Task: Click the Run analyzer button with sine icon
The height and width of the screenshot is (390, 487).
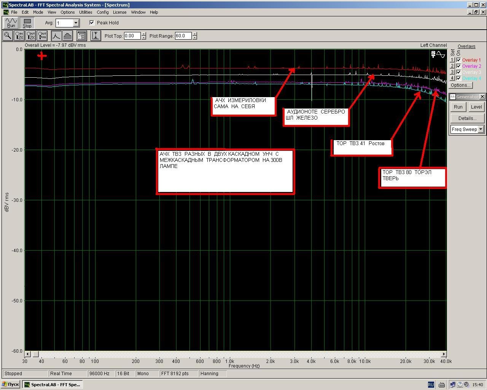Action: point(11,23)
